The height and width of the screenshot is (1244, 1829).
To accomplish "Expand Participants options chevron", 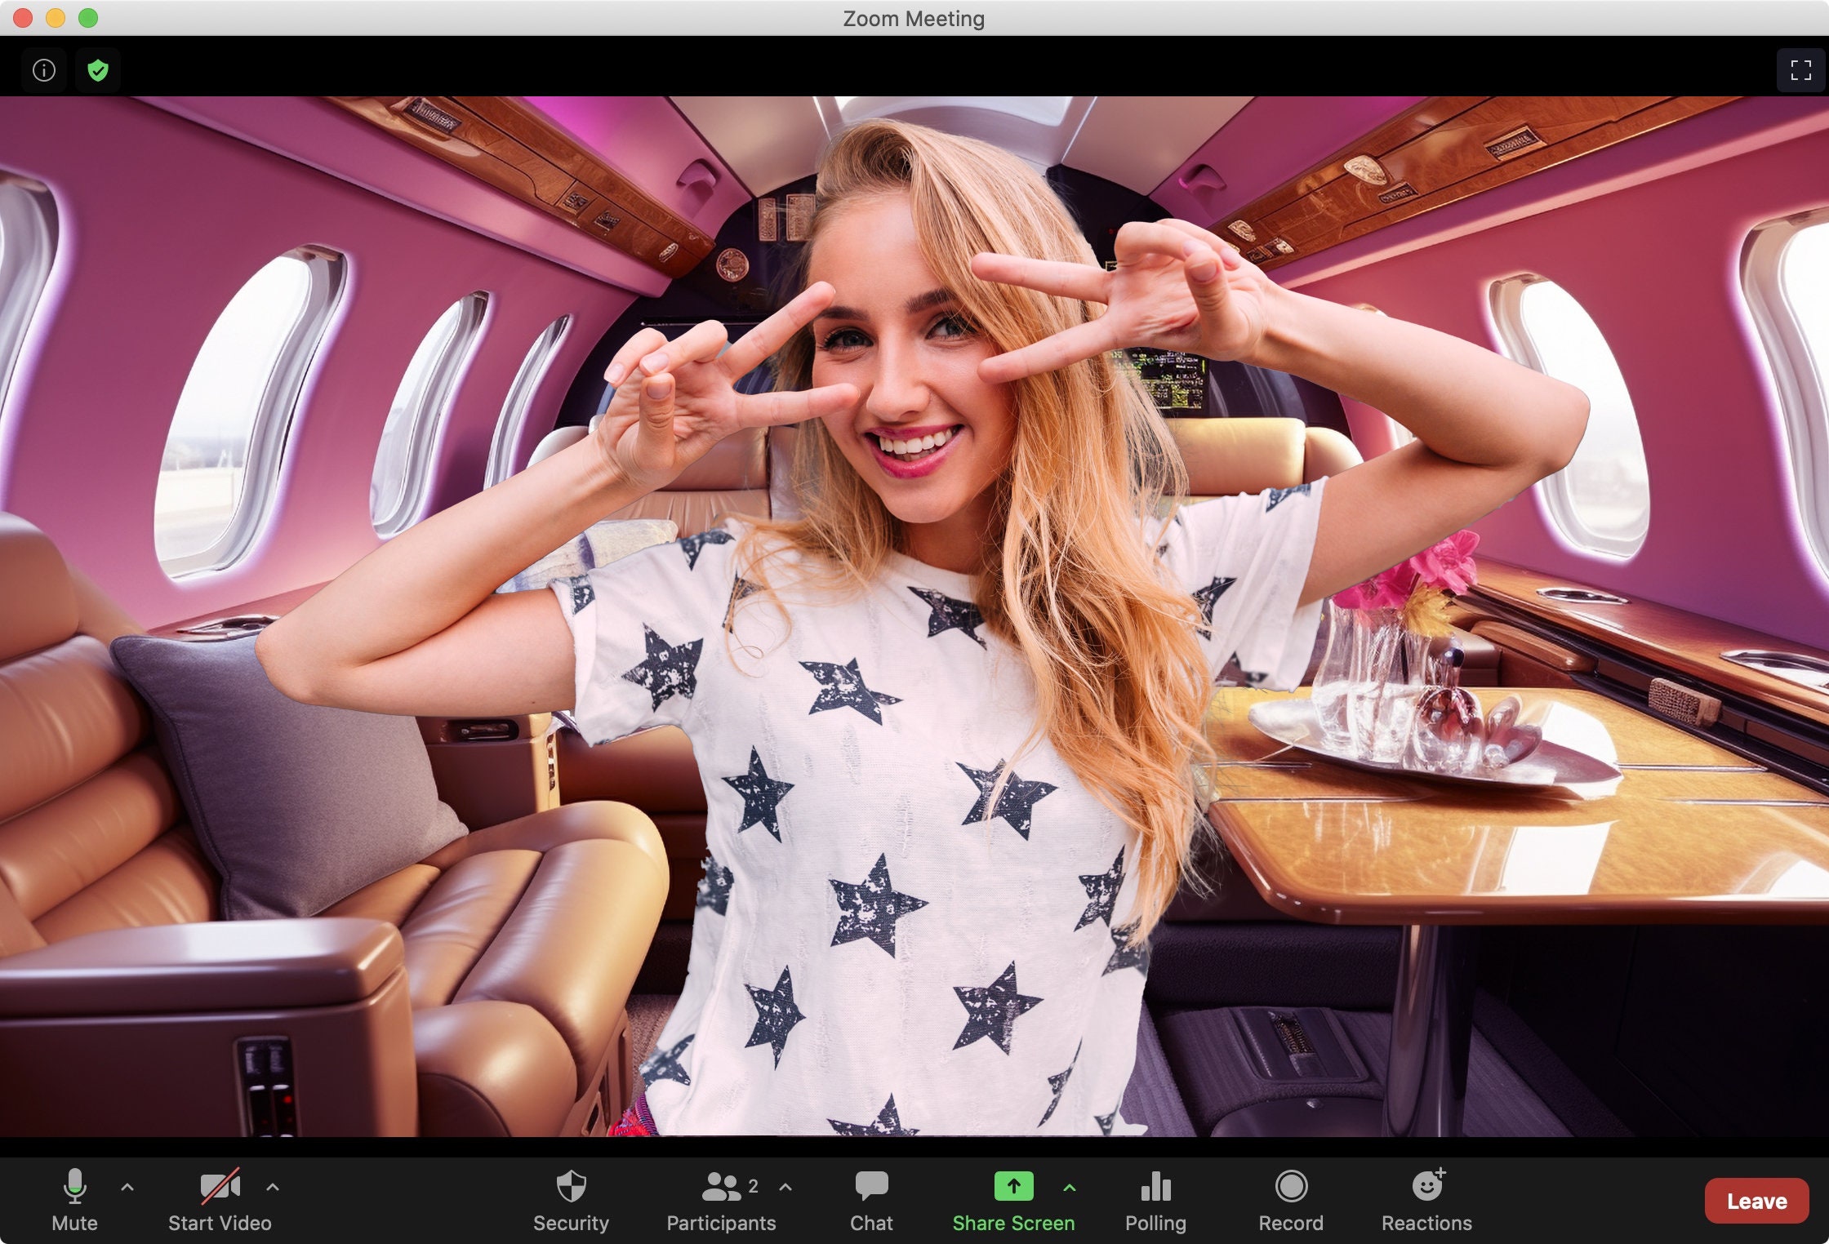I will (x=785, y=1188).
